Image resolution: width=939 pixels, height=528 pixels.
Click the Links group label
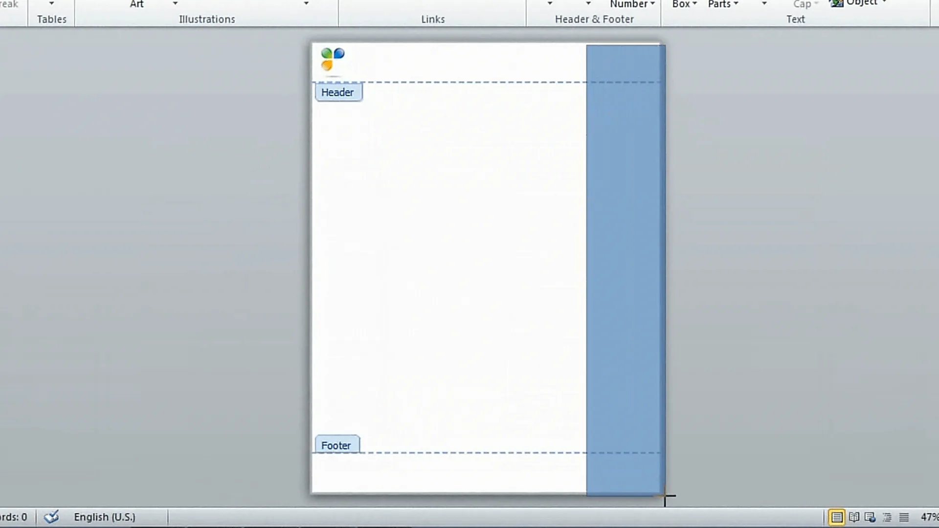(x=432, y=19)
